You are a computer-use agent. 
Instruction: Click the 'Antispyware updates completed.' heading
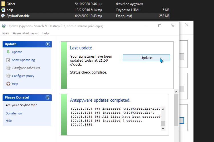click(100, 100)
